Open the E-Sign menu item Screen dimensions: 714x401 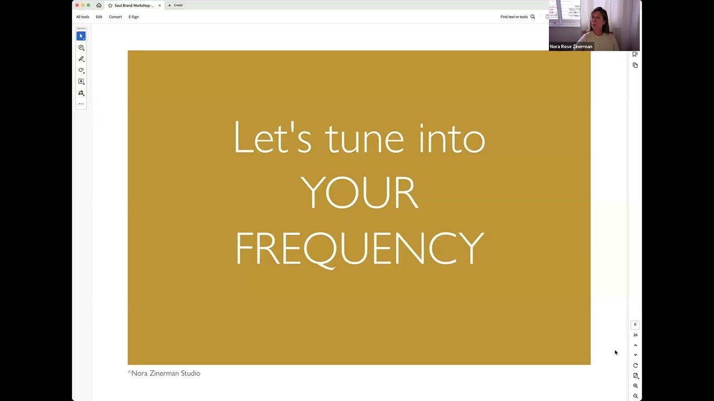pos(133,17)
